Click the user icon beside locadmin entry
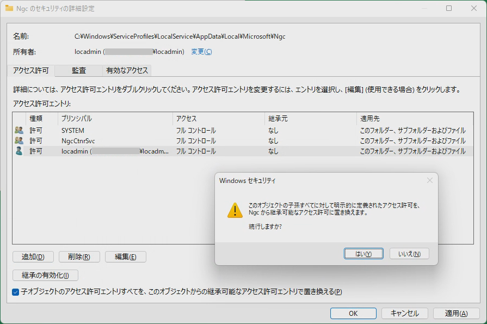The image size is (487, 324). [x=19, y=151]
